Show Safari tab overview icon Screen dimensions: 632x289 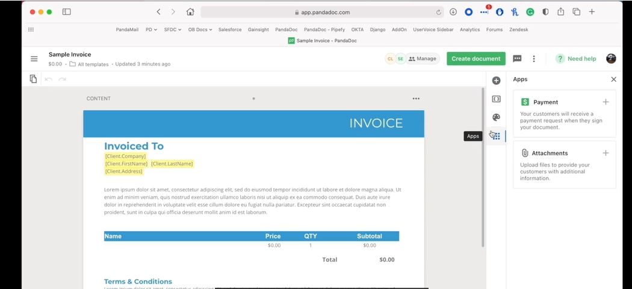(x=577, y=12)
